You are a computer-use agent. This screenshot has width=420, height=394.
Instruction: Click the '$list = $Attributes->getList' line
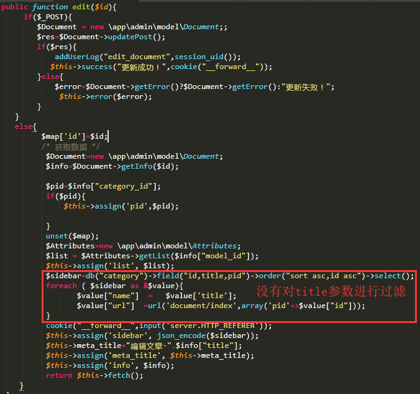click(152, 256)
